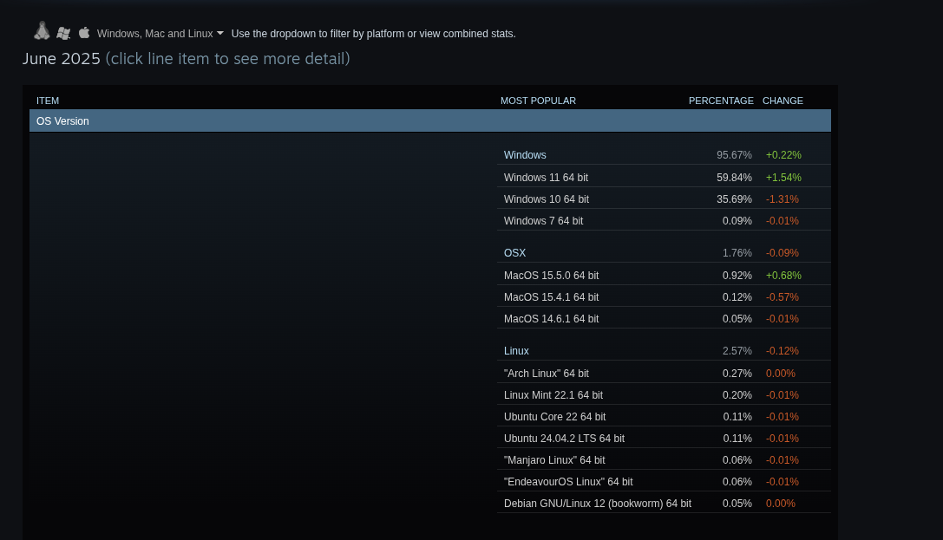The height and width of the screenshot is (540, 943).
Task: Click the Windows category link
Action: 525,155
